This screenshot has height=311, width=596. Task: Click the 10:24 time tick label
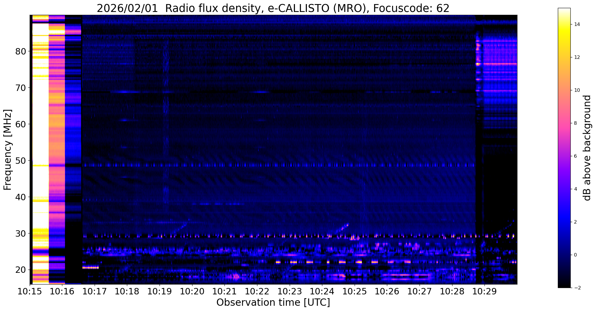322,291
